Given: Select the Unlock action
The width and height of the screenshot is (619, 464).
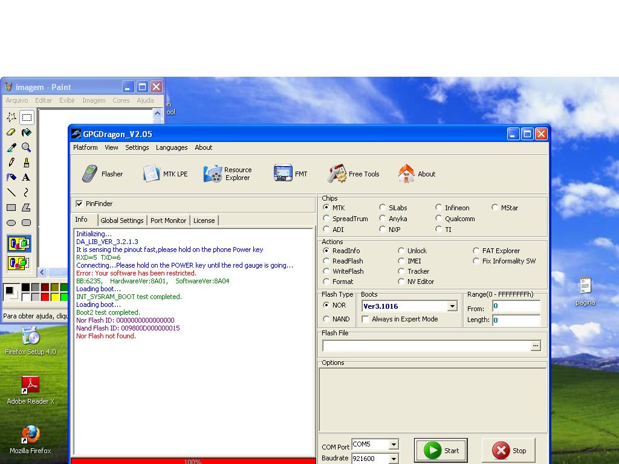Looking at the screenshot, I should point(401,251).
